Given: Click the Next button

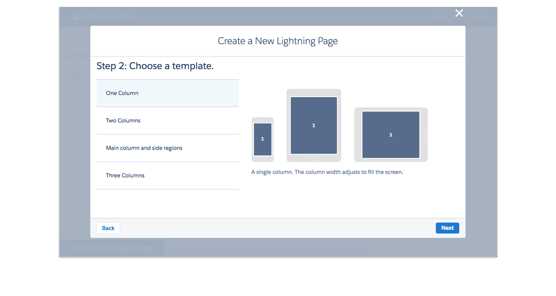Looking at the screenshot, I should [447, 228].
